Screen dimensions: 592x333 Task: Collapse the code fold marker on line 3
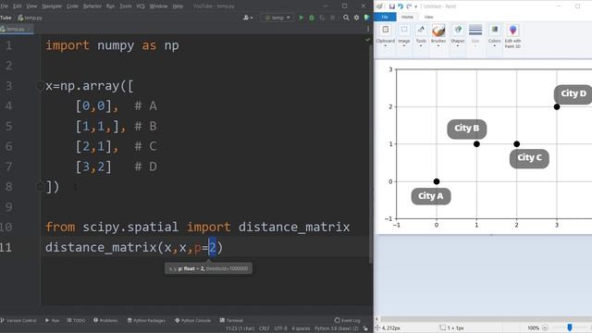(40, 86)
